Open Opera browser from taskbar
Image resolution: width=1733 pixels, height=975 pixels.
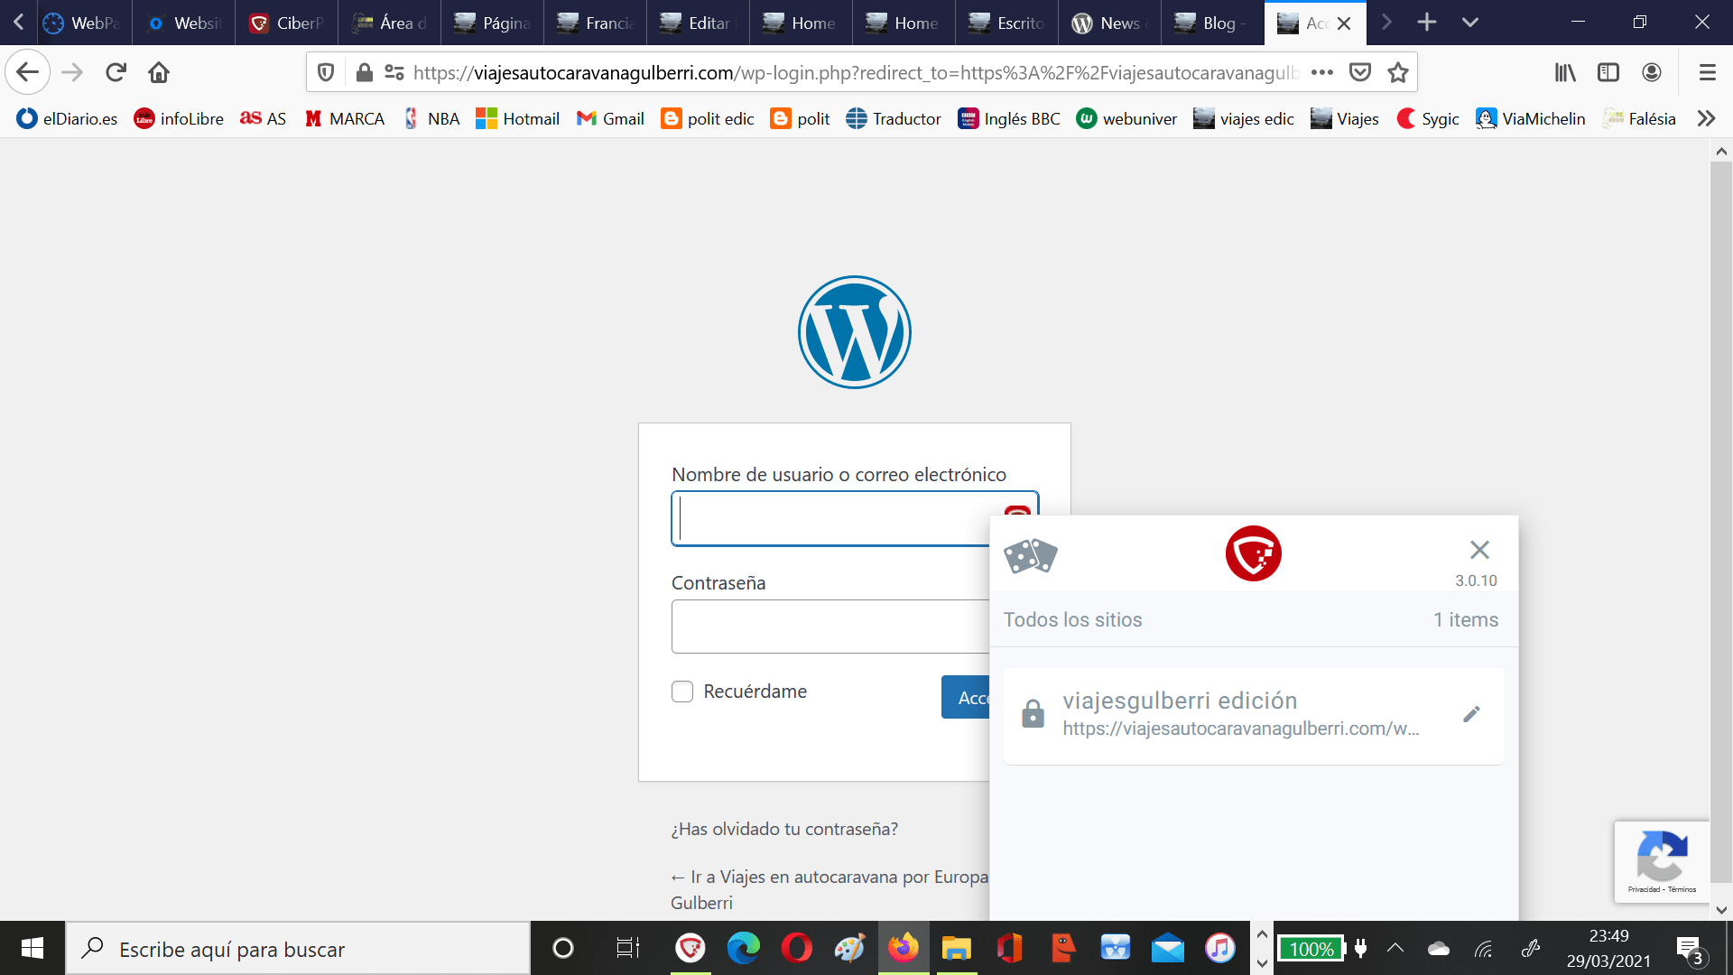click(797, 948)
